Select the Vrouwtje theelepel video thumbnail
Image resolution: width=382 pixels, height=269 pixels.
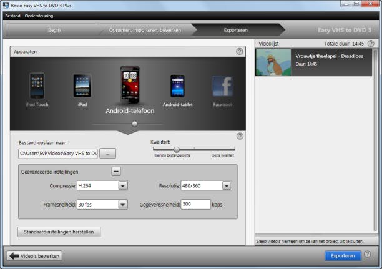273,62
